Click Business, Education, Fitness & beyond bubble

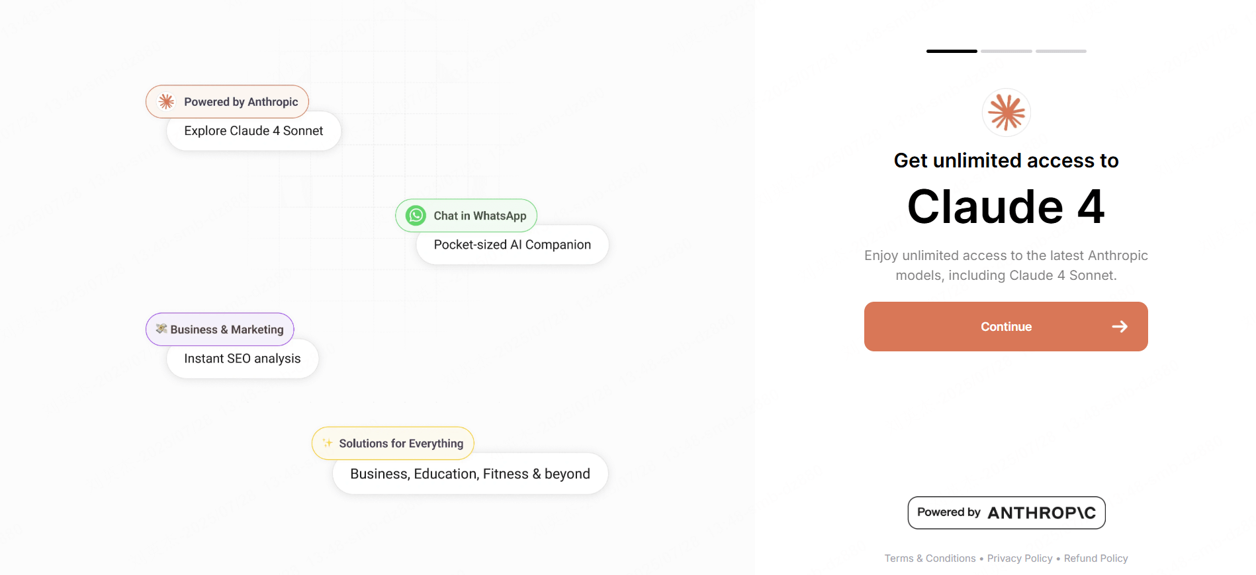(470, 474)
